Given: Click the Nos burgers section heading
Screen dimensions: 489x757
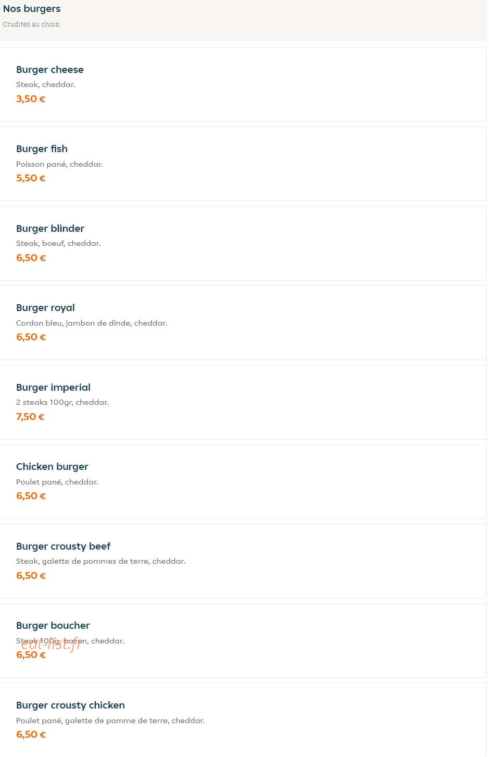Looking at the screenshot, I should click(32, 9).
